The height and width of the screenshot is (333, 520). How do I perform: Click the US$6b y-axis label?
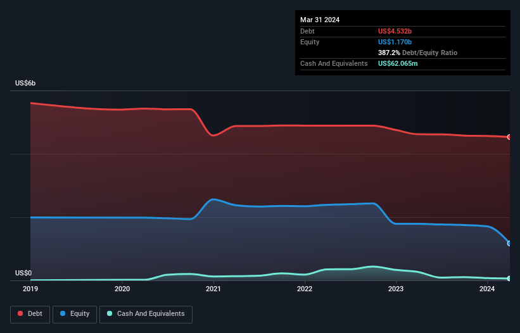(x=25, y=83)
